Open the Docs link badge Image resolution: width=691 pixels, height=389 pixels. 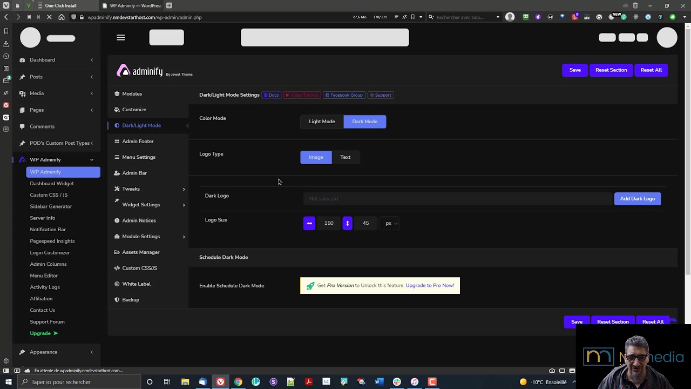pos(272,95)
